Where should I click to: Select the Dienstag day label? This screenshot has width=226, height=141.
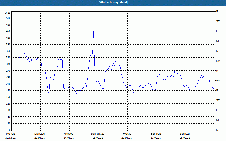tap(40, 133)
